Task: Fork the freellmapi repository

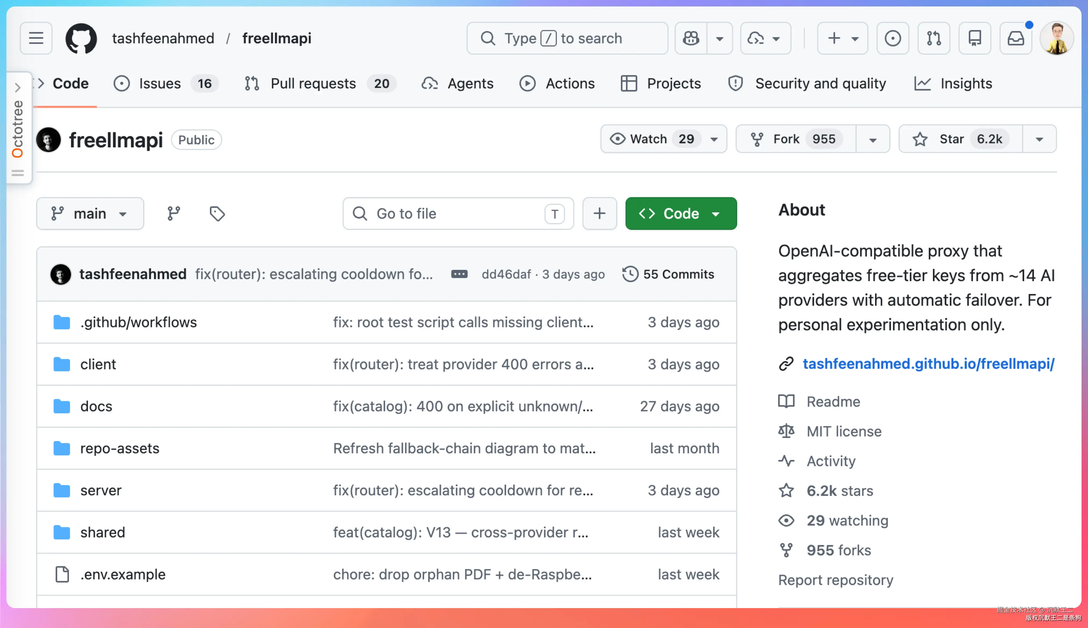Action: click(x=796, y=139)
